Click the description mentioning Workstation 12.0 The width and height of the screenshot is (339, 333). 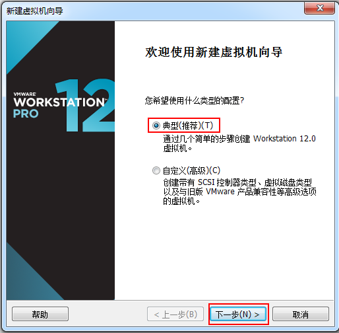point(239,143)
